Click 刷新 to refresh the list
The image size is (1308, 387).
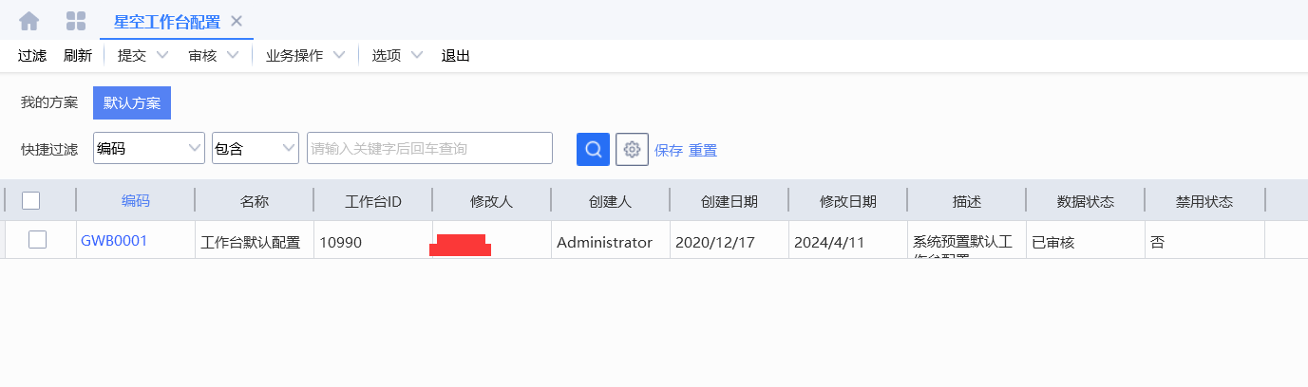78,55
